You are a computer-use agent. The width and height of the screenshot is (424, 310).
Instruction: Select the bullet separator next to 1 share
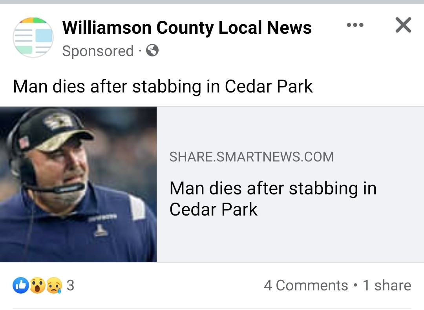point(356,286)
